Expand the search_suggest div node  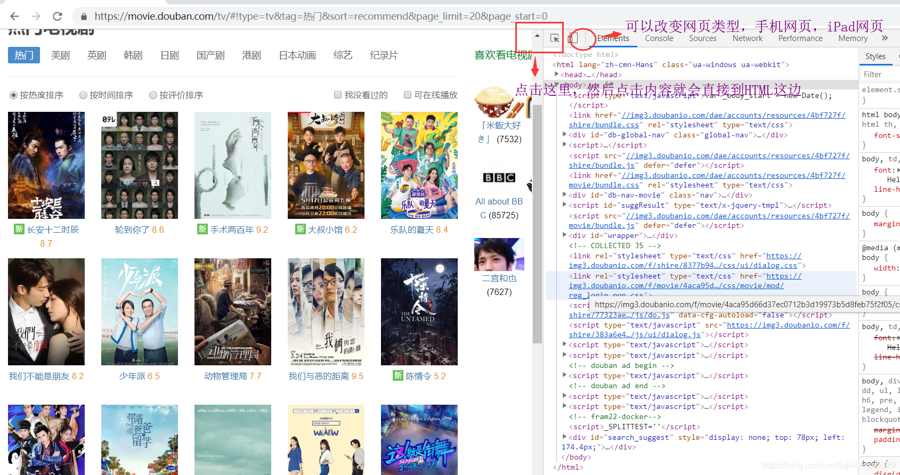tap(565, 437)
